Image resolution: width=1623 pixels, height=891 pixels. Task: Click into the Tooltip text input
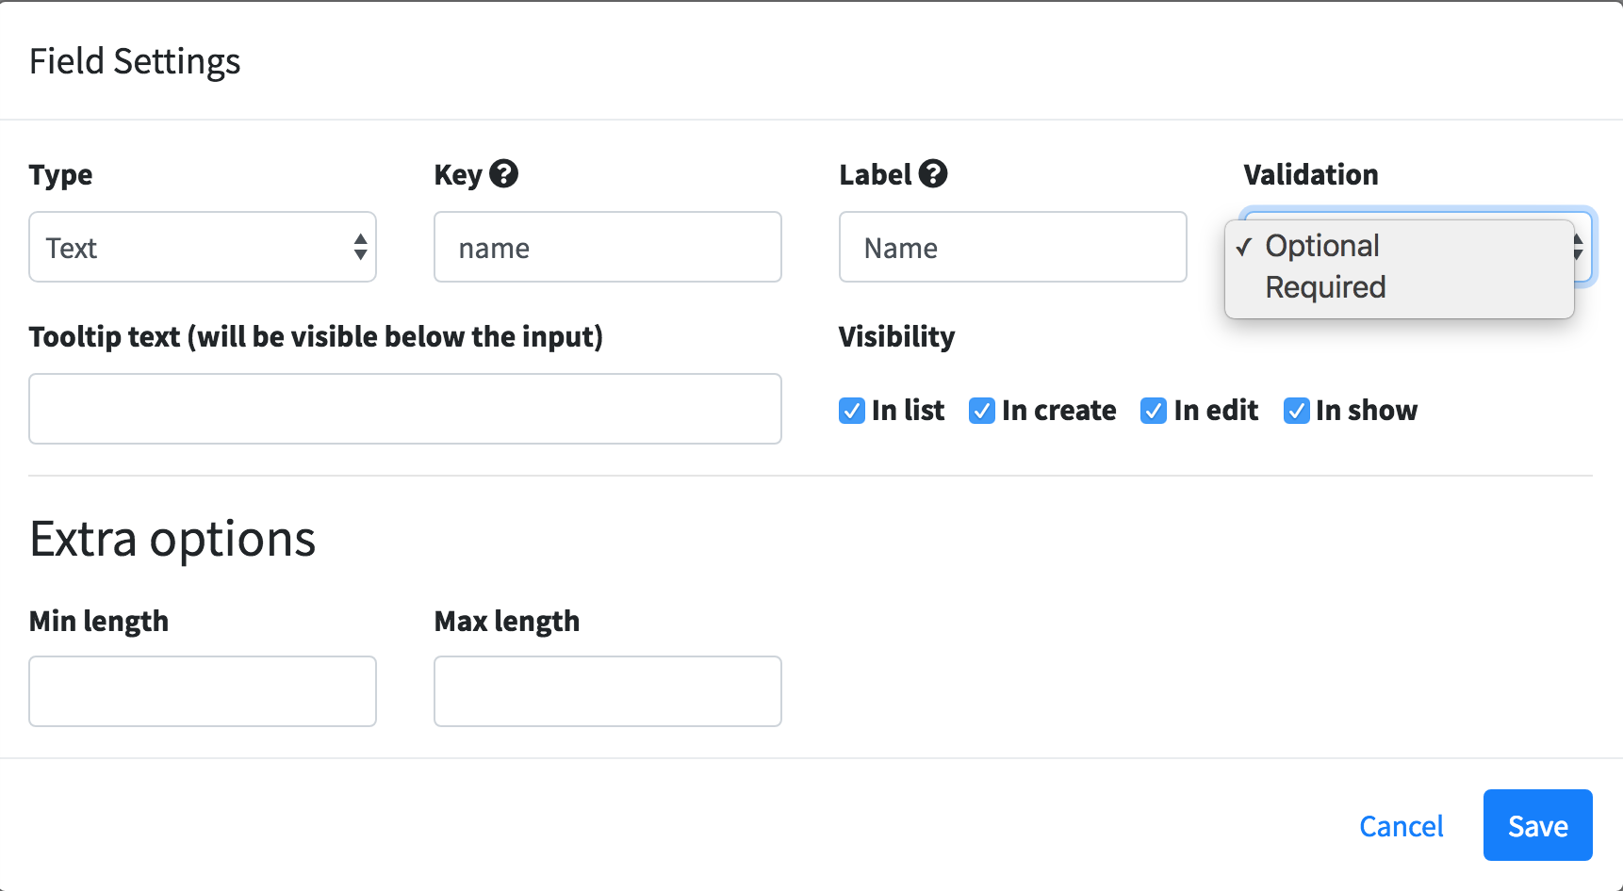click(405, 409)
